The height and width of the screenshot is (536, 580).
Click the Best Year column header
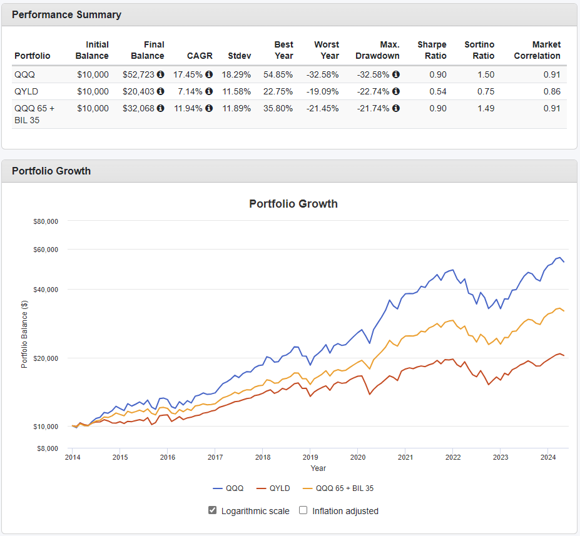283,50
